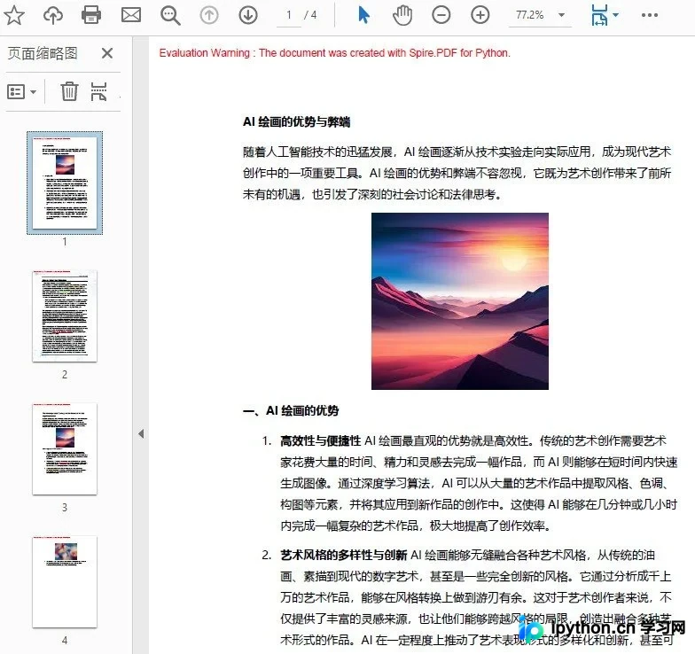Go to previous page up arrow

(209, 15)
